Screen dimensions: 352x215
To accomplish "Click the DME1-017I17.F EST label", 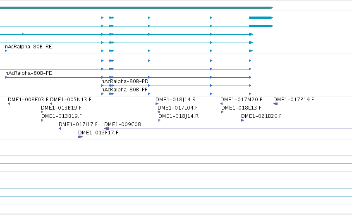I will 78,124.
